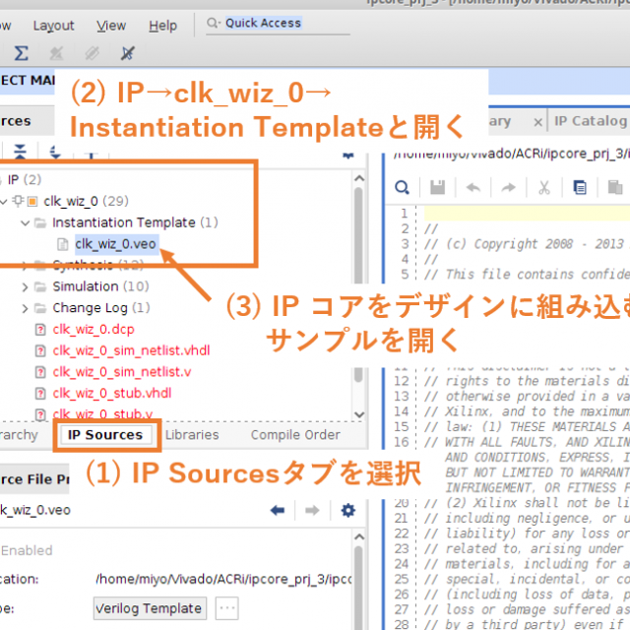Click the Copy icon in editor toolbar

click(580, 187)
